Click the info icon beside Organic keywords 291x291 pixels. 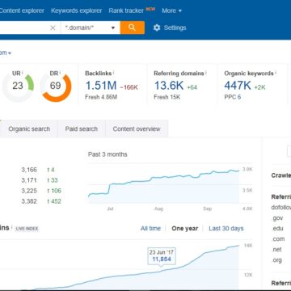pyautogui.click(x=276, y=73)
